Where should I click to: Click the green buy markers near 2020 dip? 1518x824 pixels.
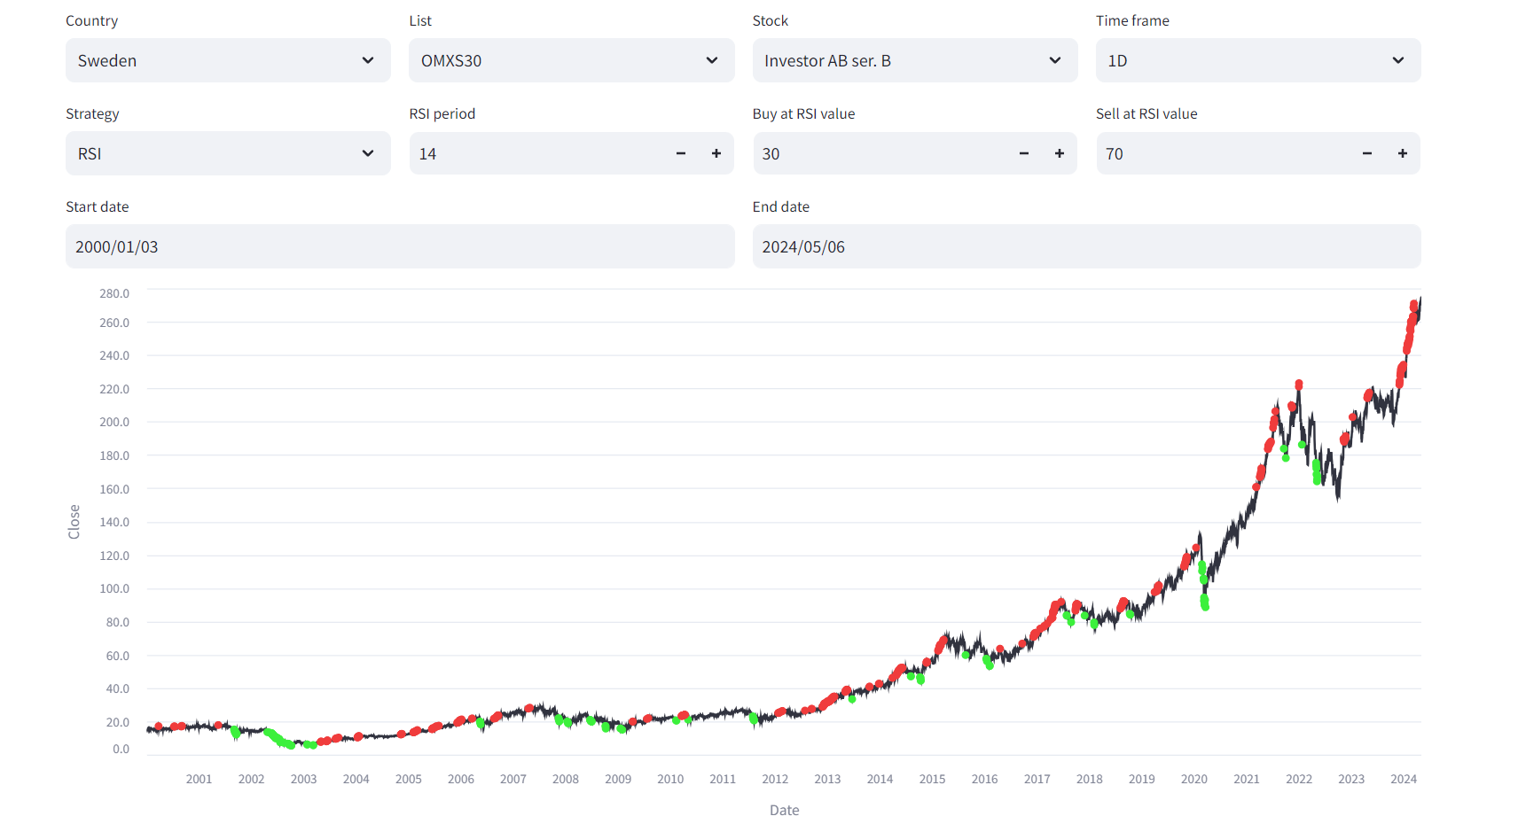pos(1204,602)
